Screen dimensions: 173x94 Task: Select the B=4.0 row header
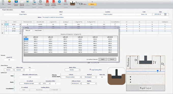click(26, 52)
